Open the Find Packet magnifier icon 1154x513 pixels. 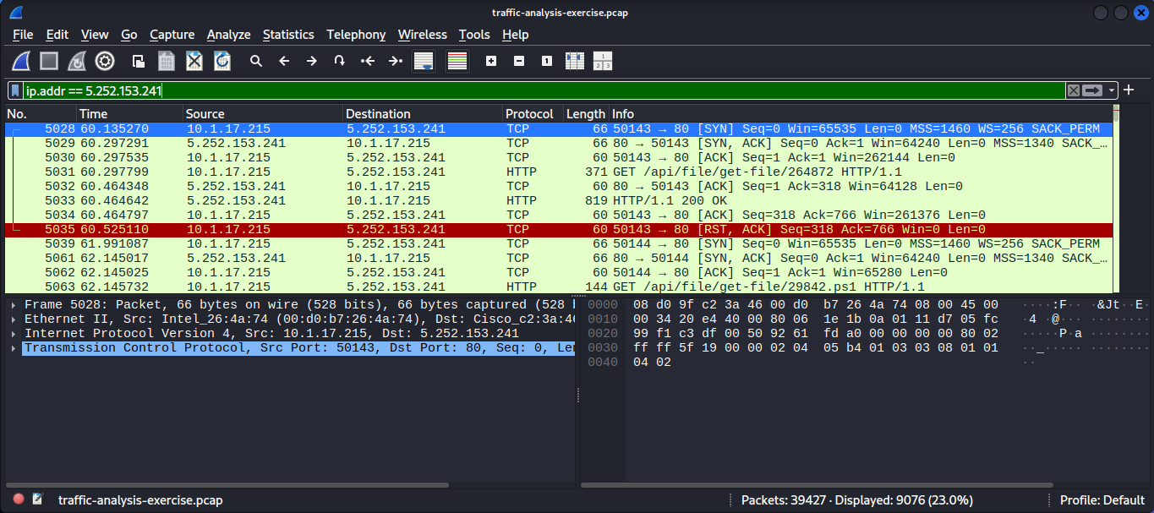click(255, 60)
